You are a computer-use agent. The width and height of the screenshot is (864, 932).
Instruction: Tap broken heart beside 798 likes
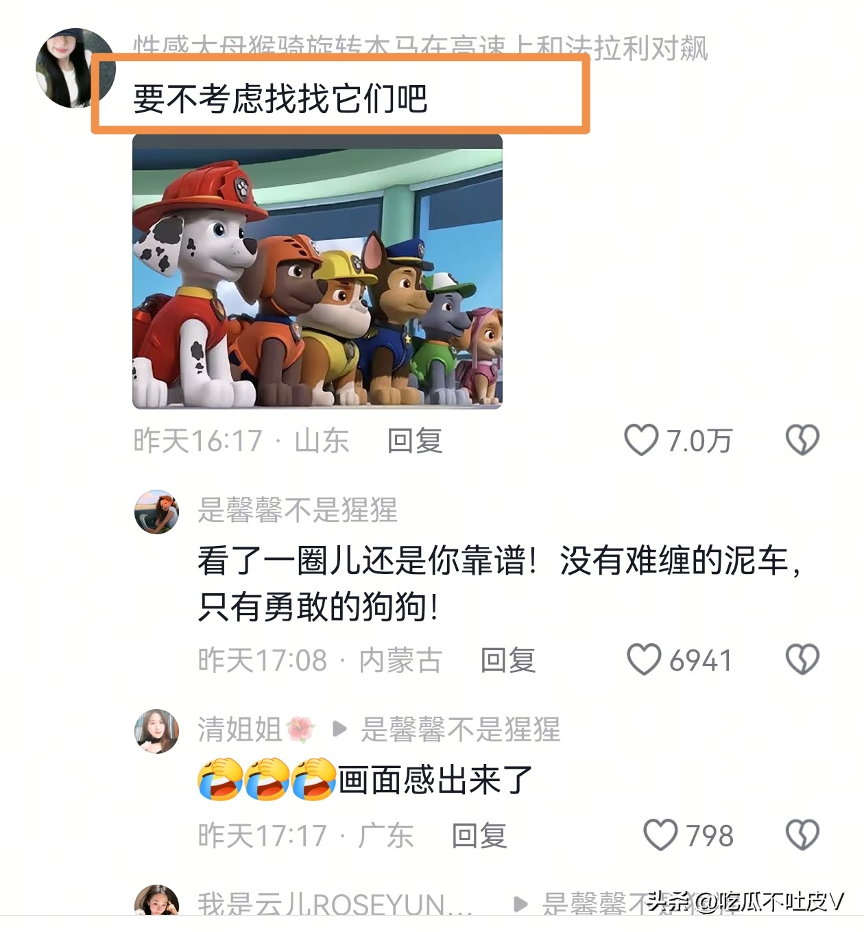tap(802, 835)
